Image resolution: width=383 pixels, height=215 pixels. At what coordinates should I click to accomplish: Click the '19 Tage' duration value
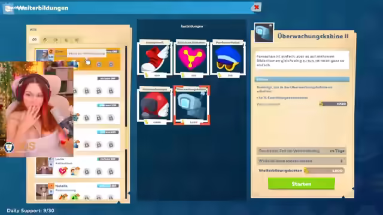pos(337,151)
